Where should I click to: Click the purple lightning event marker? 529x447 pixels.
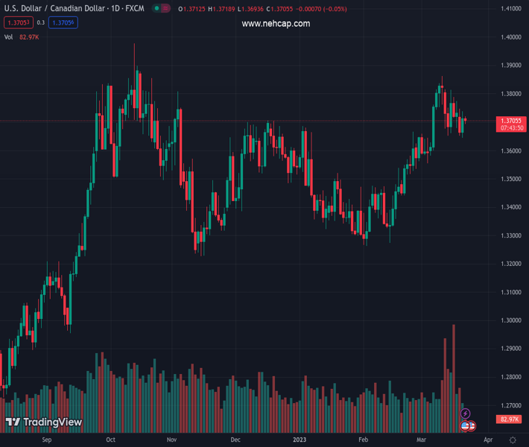pyautogui.click(x=466, y=413)
